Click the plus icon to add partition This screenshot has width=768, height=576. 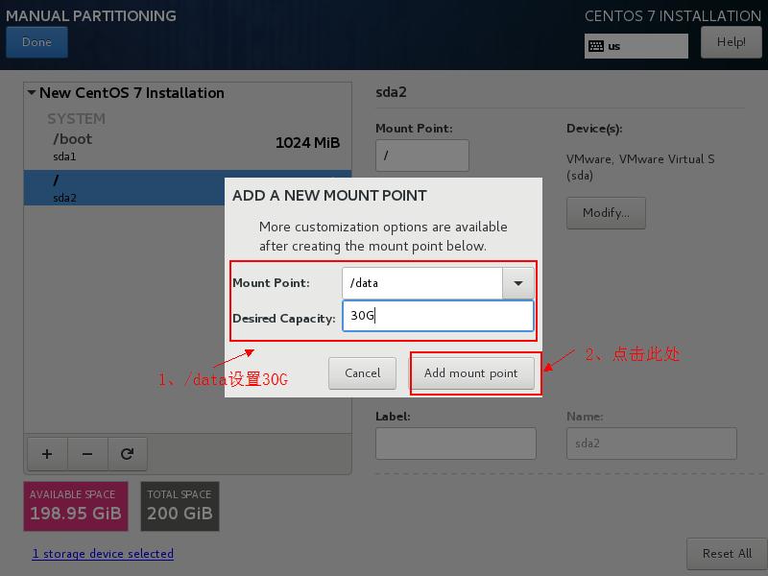point(46,454)
